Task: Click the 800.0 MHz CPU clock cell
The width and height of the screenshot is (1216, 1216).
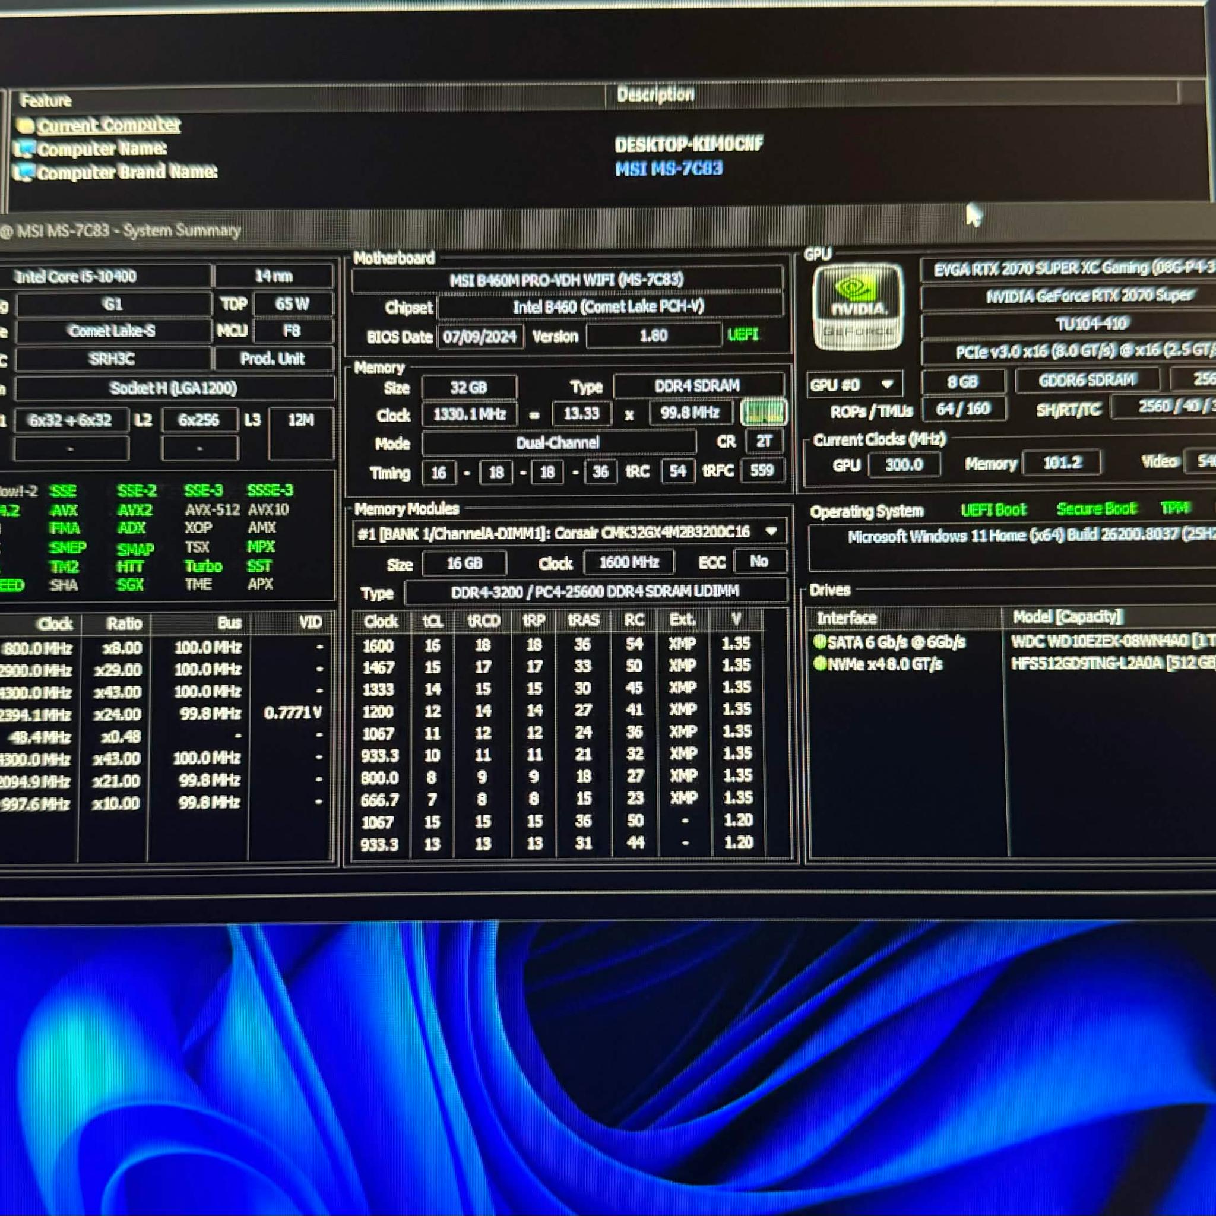Action: click(37, 648)
